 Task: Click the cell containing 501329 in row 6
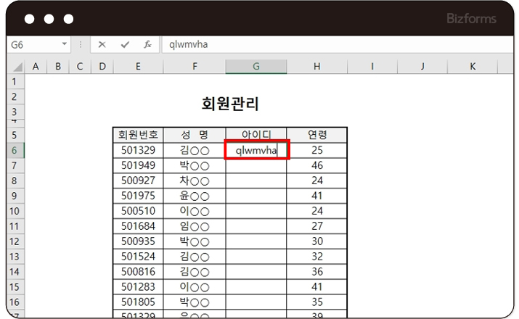[x=138, y=150]
